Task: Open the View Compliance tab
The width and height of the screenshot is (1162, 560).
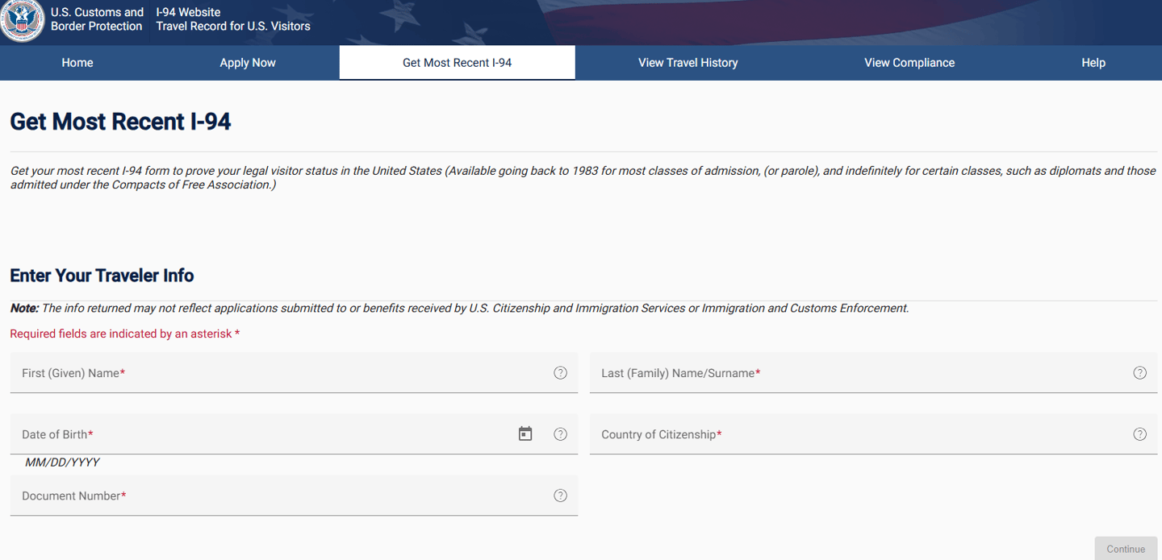Action: pyautogui.click(x=909, y=63)
